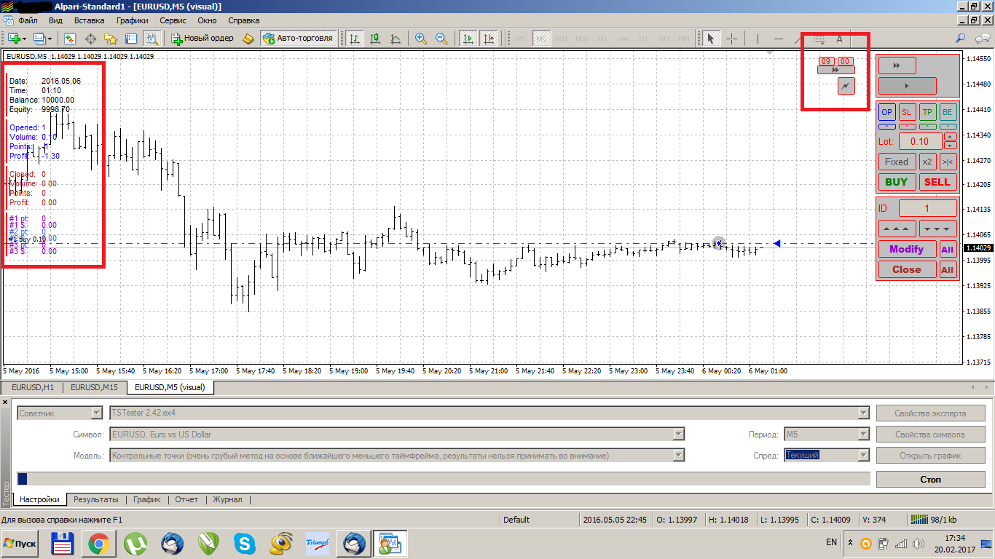
Task: Click the chart shift triangle marker
Action: click(770, 54)
